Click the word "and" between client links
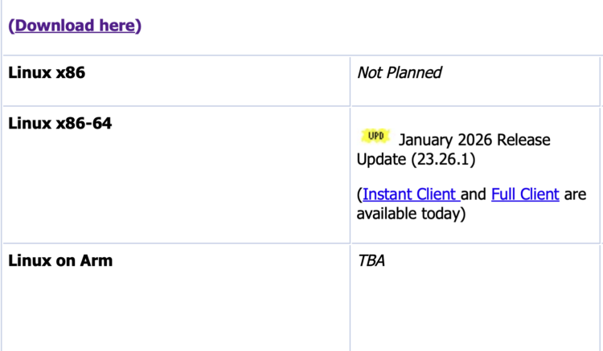The height and width of the screenshot is (351, 603). [x=474, y=194]
